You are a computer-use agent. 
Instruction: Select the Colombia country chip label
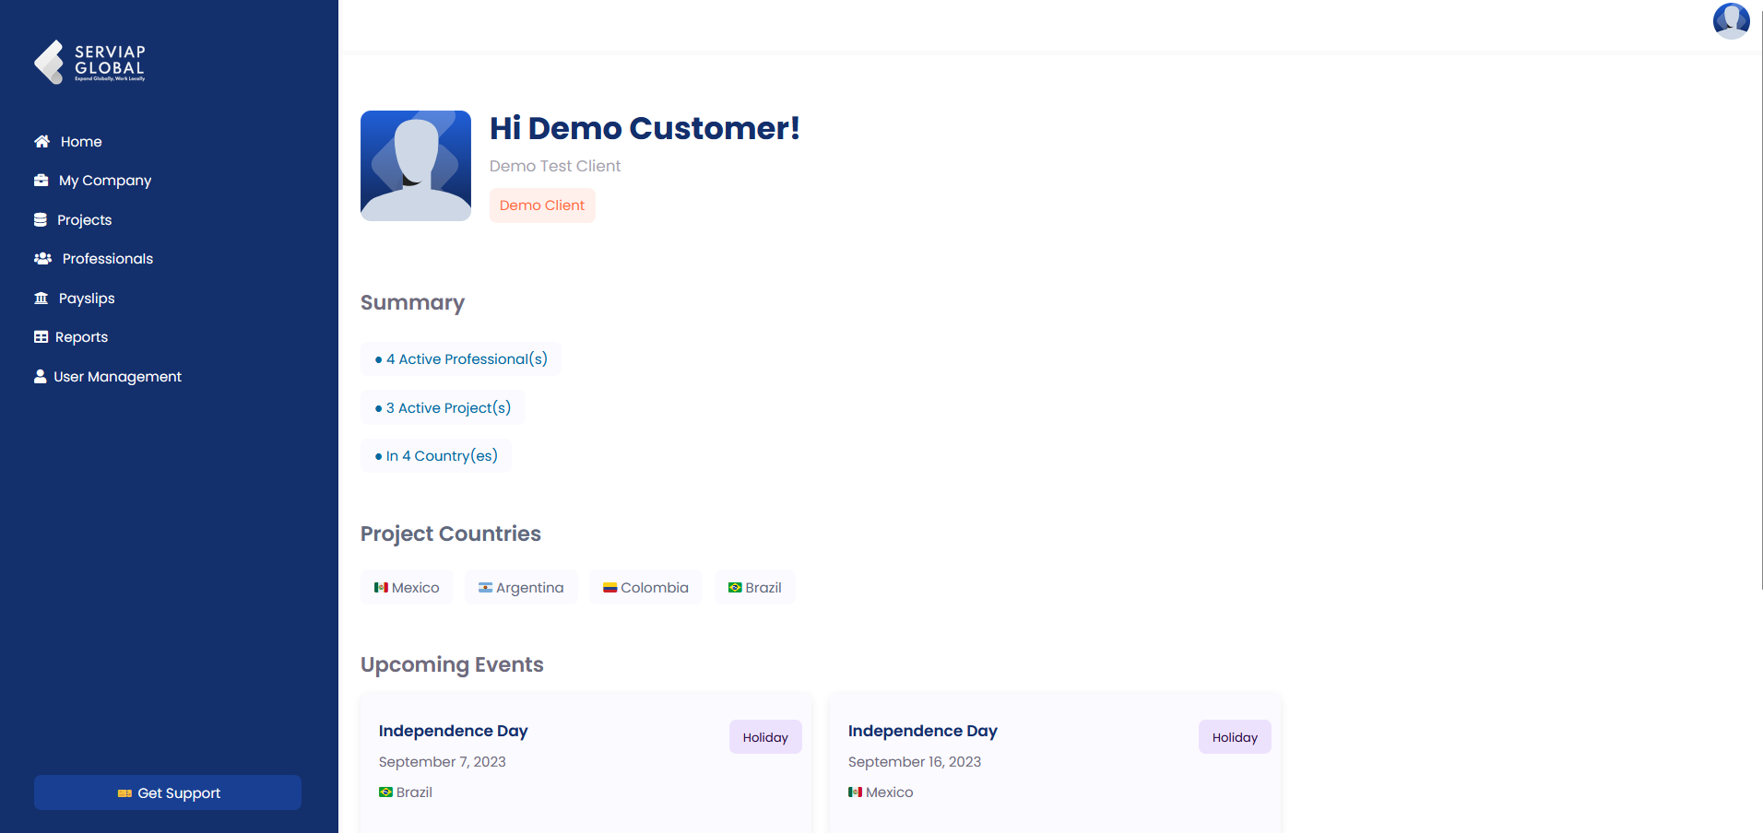tap(655, 588)
